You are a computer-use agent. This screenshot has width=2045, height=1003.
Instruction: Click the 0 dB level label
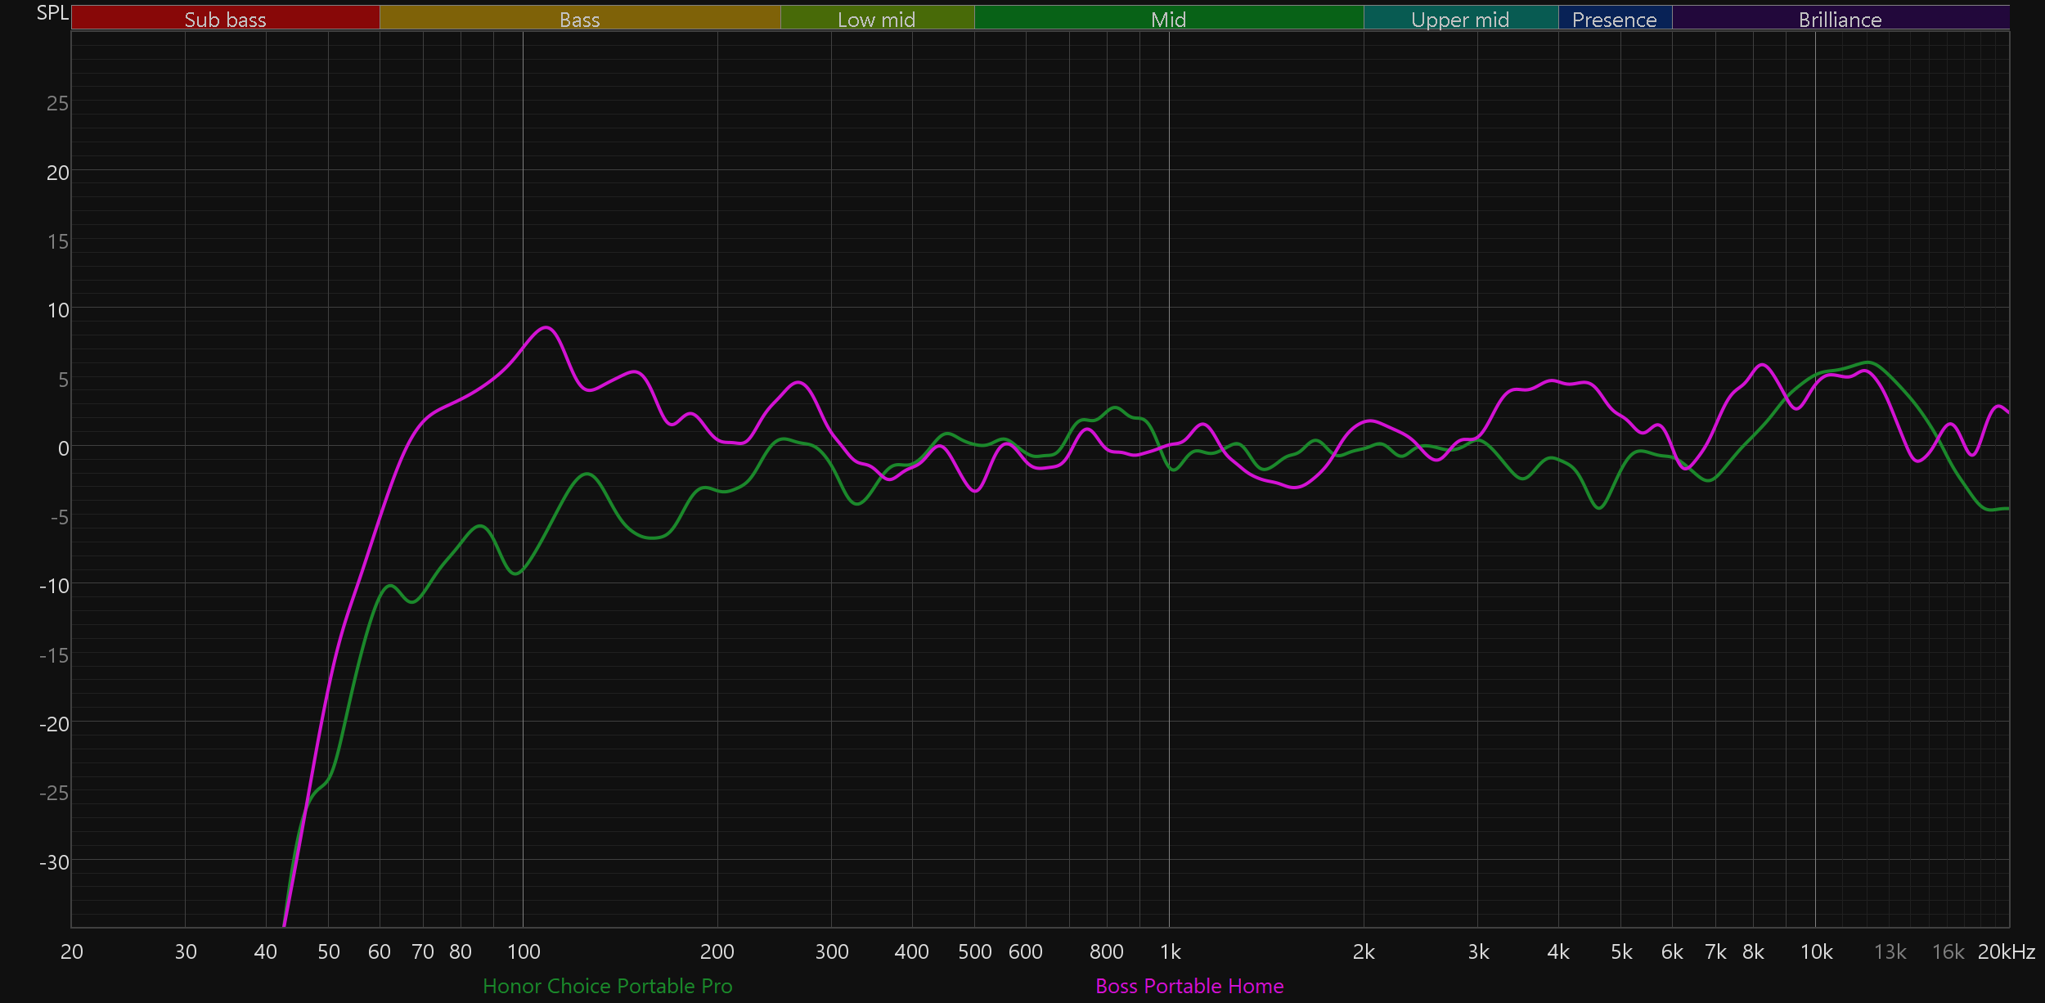click(x=63, y=448)
